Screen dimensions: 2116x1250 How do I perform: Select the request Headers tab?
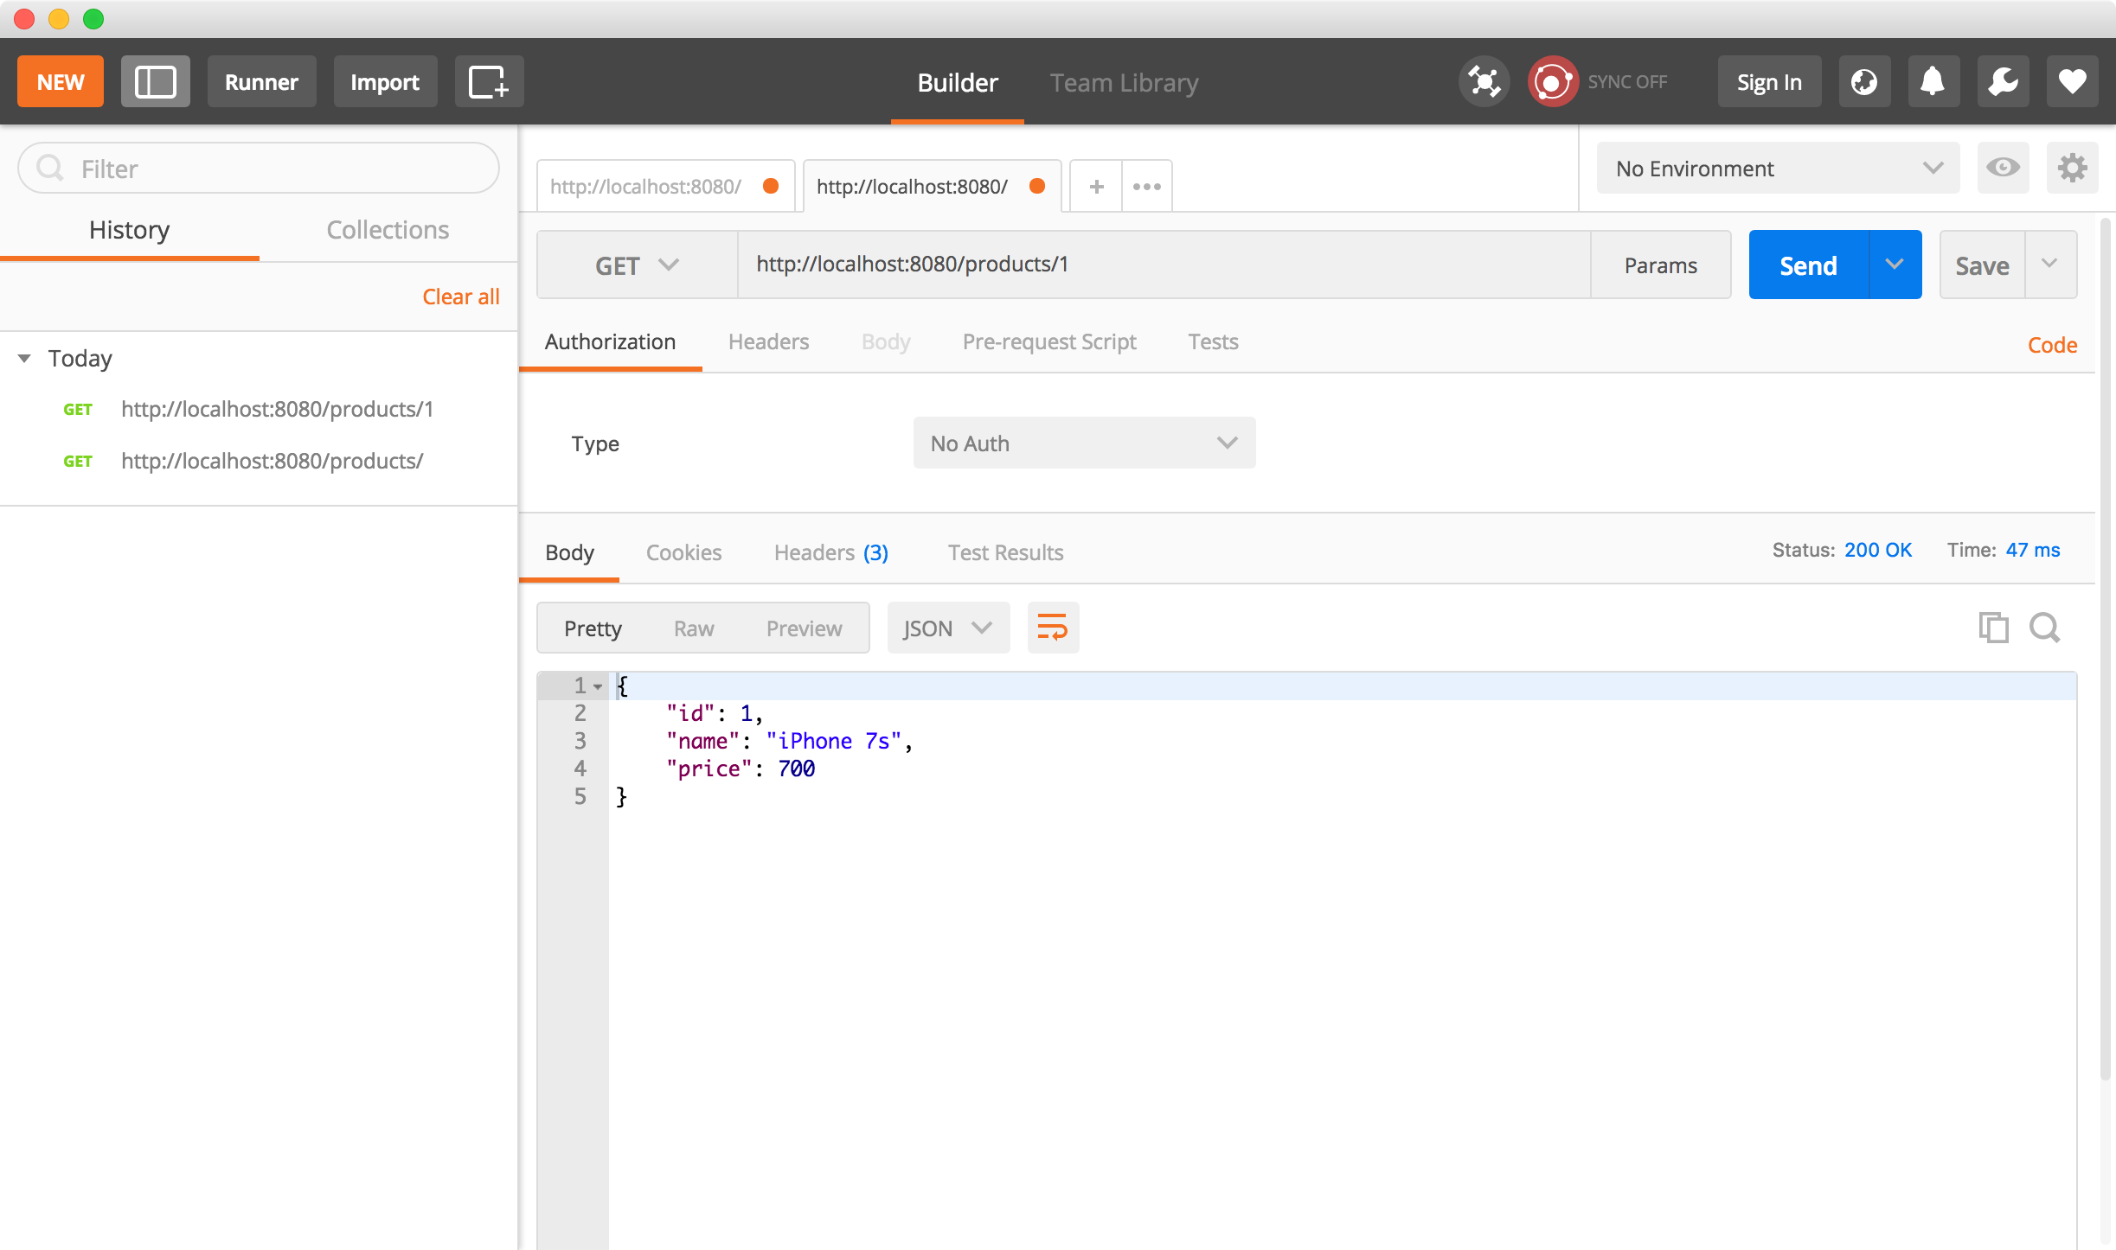pos(768,342)
